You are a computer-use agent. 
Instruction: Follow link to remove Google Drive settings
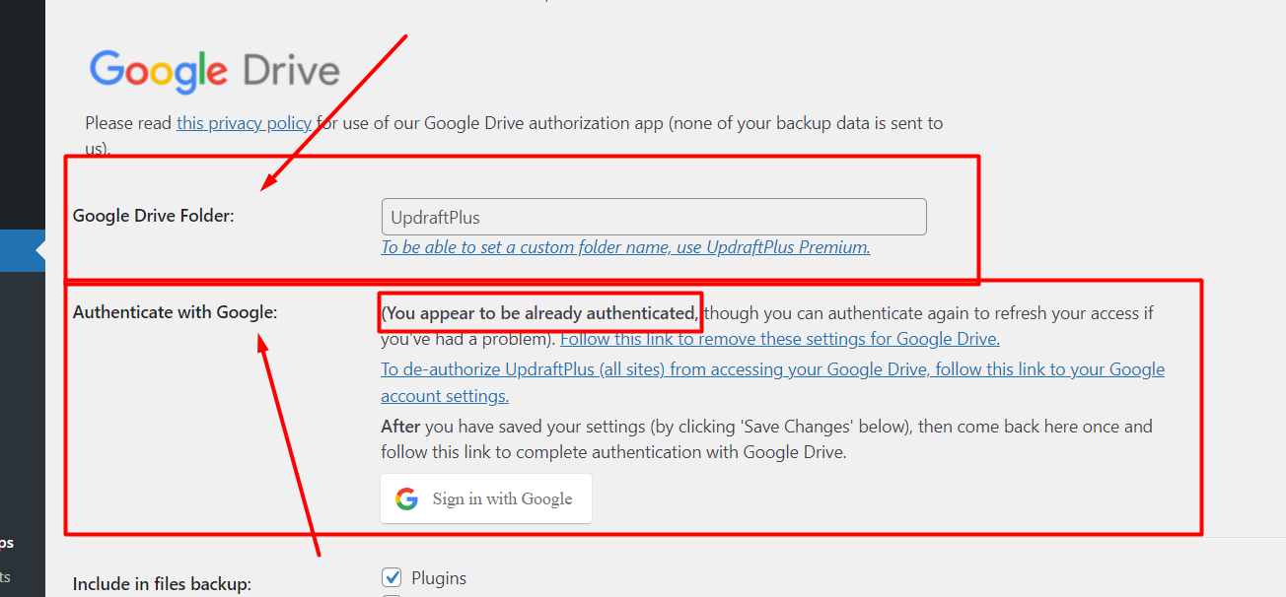[x=780, y=339]
